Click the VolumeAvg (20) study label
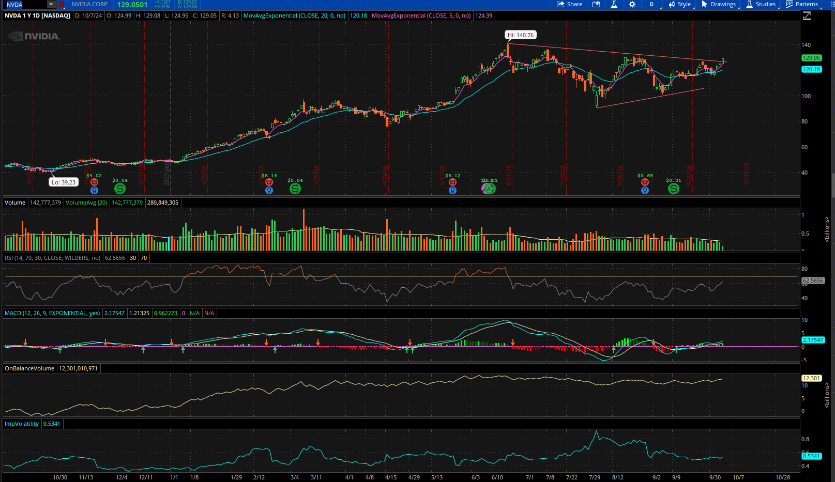The image size is (835, 482). [86, 203]
